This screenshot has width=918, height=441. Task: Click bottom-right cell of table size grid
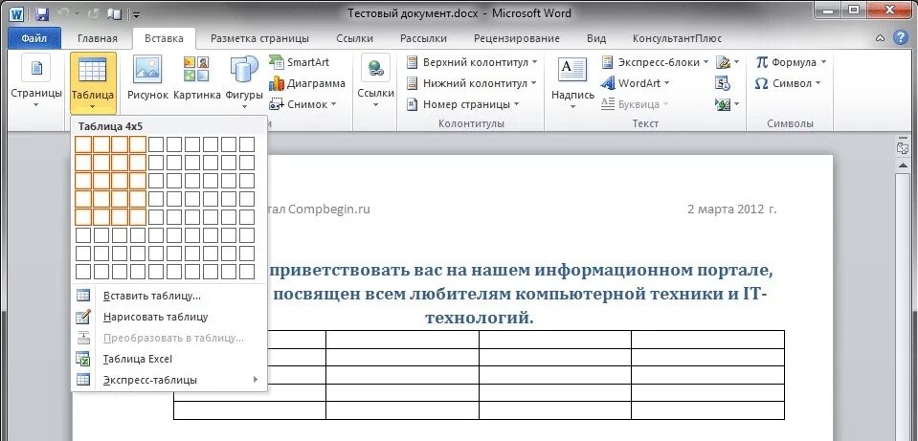coord(247,272)
